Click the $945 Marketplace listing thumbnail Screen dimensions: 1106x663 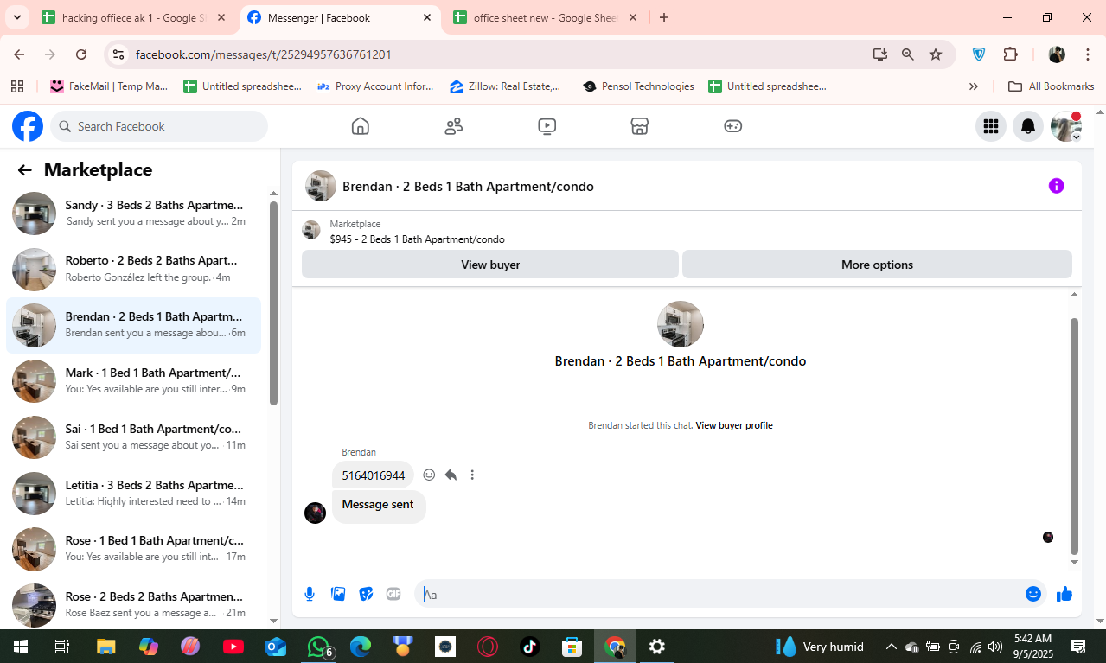pyautogui.click(x=311, y=231)
